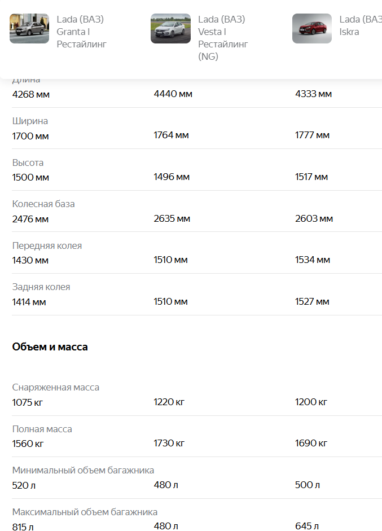Click the Ширина row label
382x531 pixels.
[30, 121]
